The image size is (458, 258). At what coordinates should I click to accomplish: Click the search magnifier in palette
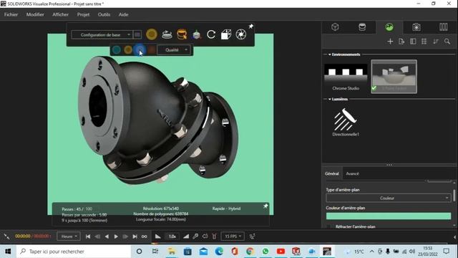click(x=447, y=42)
